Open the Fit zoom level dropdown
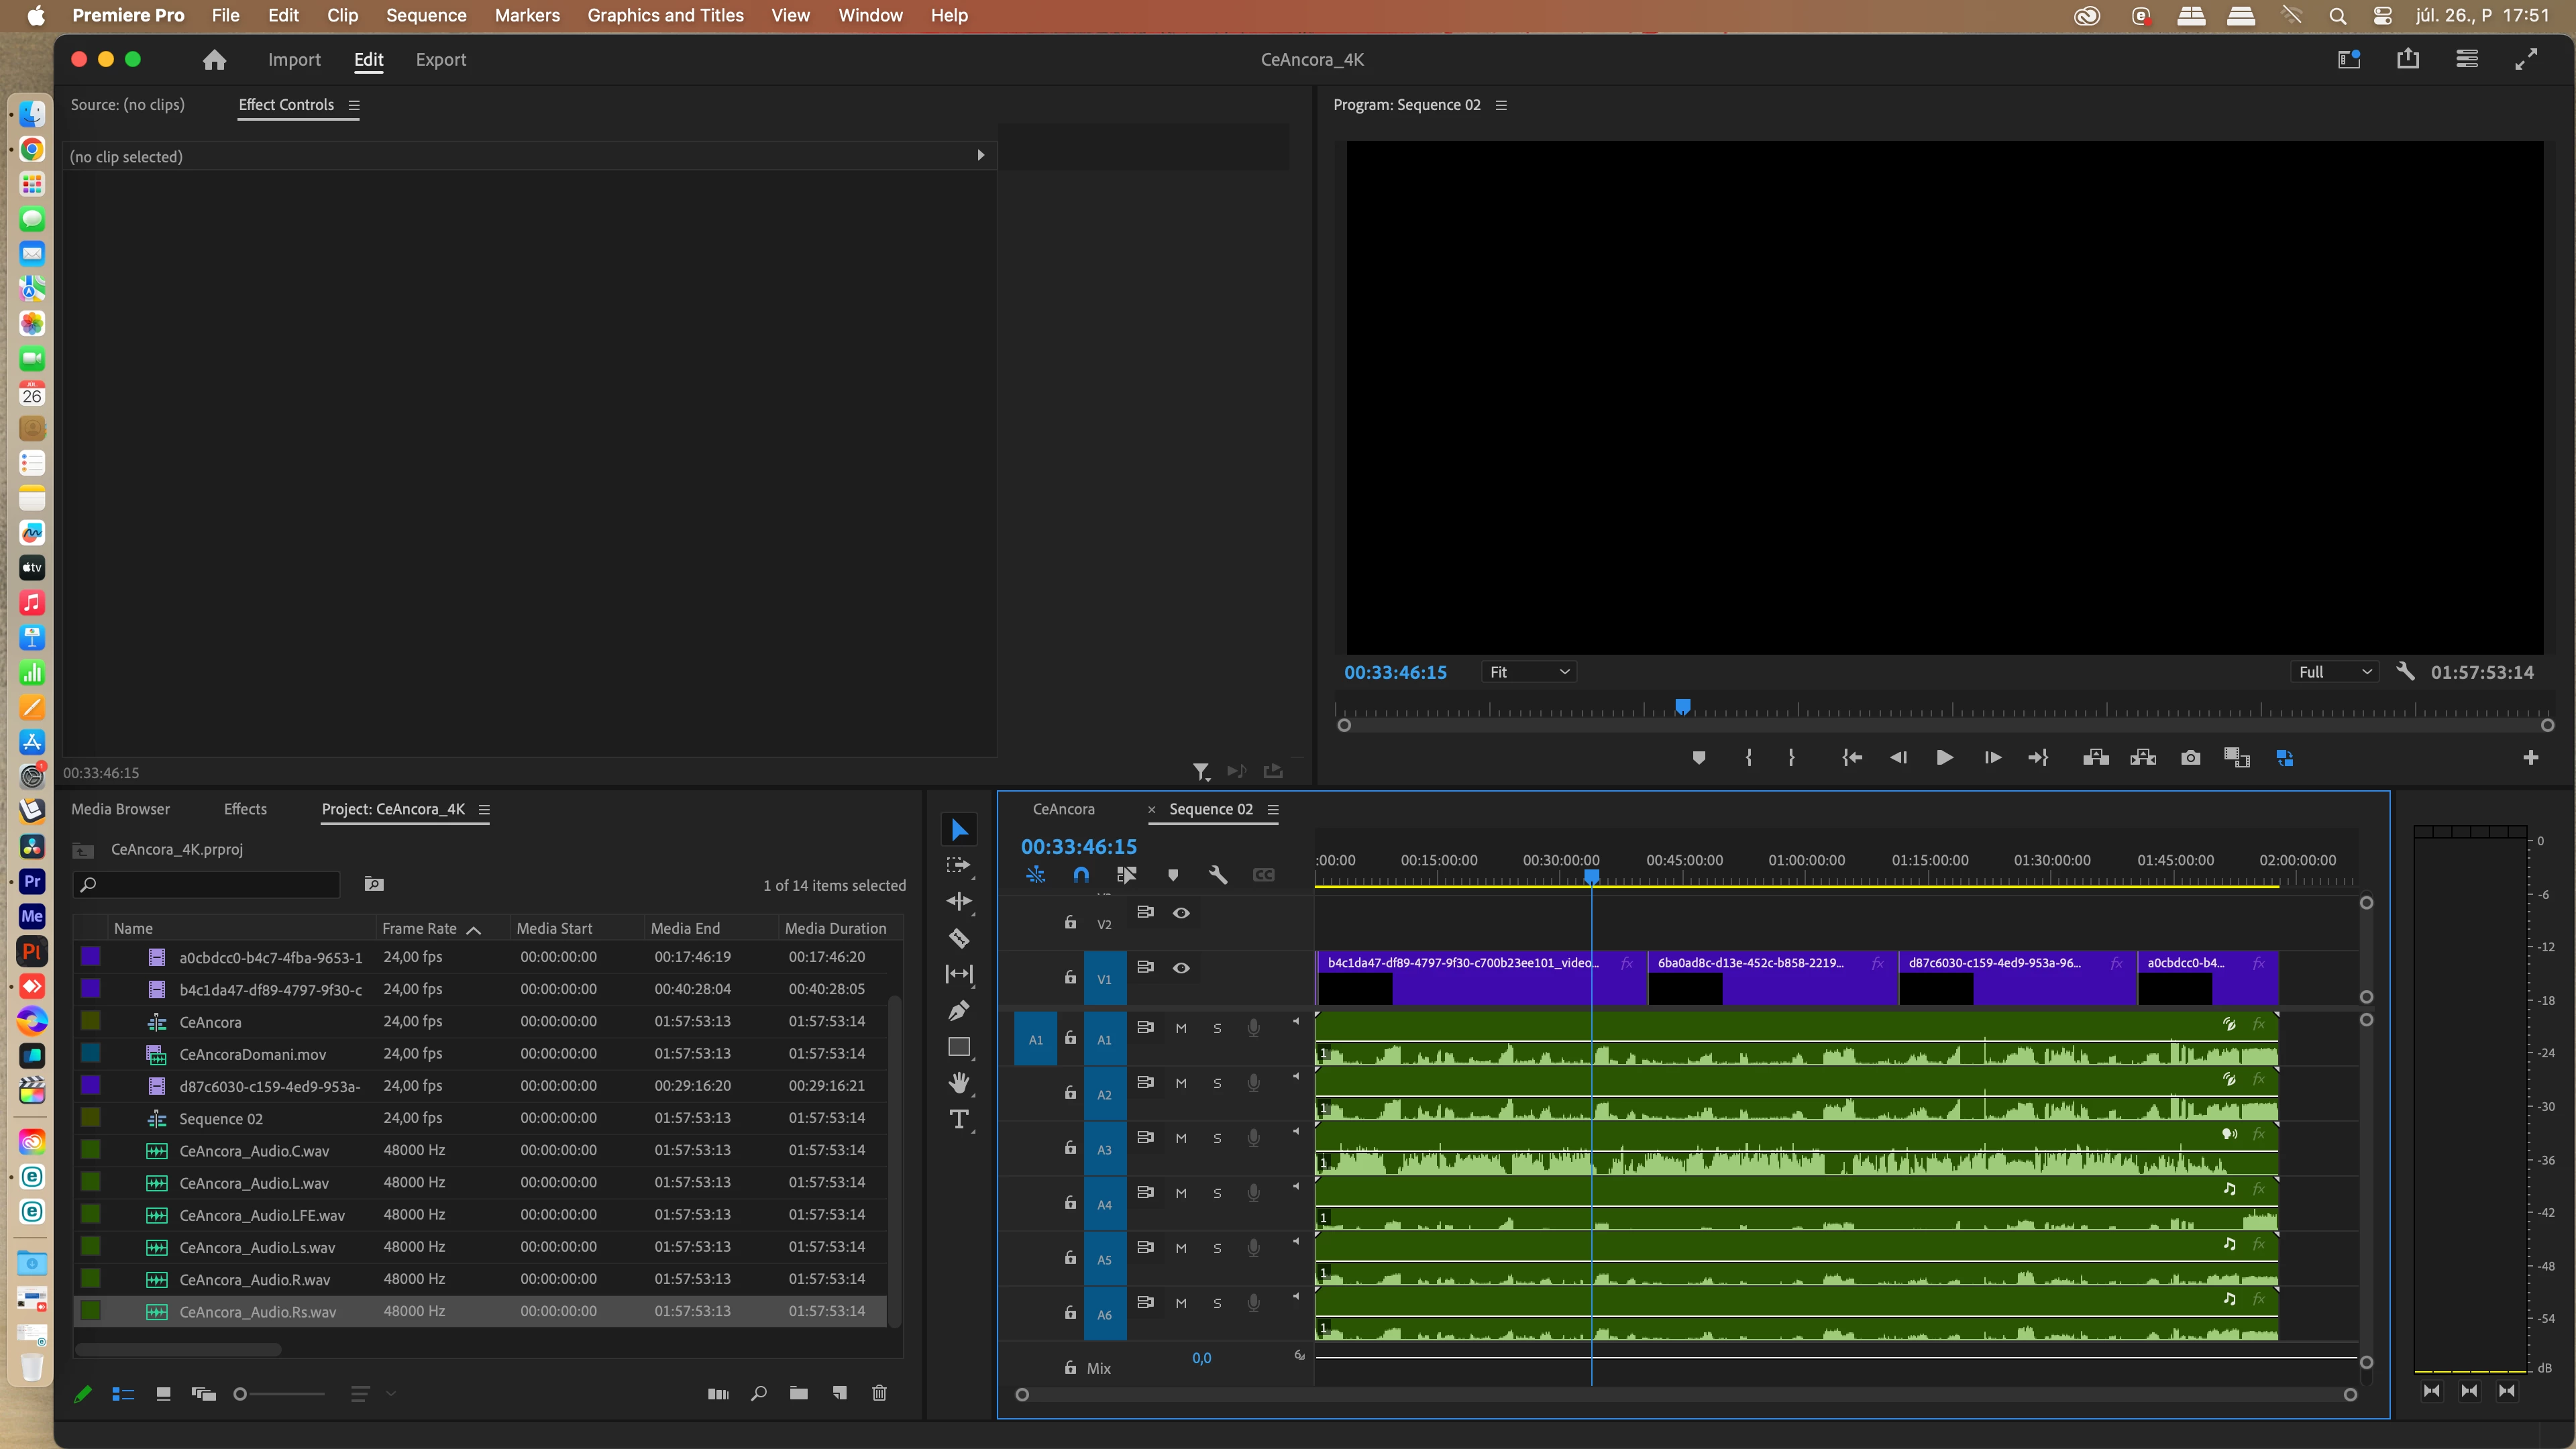This screenshot has height=1449, width=2576. point(1528,672)
